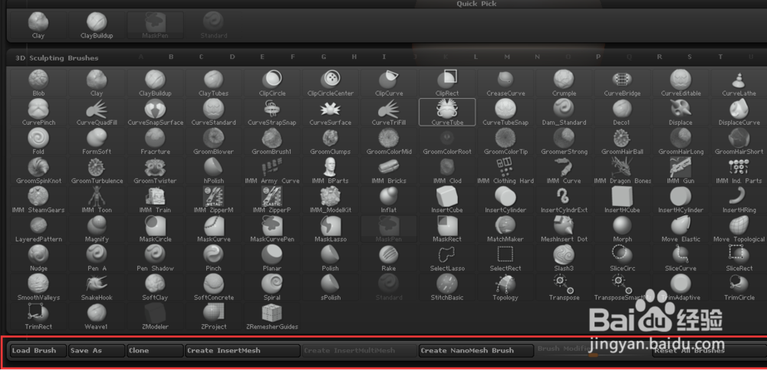The image size is (767, 370).
Task: Click the Save As button
Action: (x=97, y=350)
